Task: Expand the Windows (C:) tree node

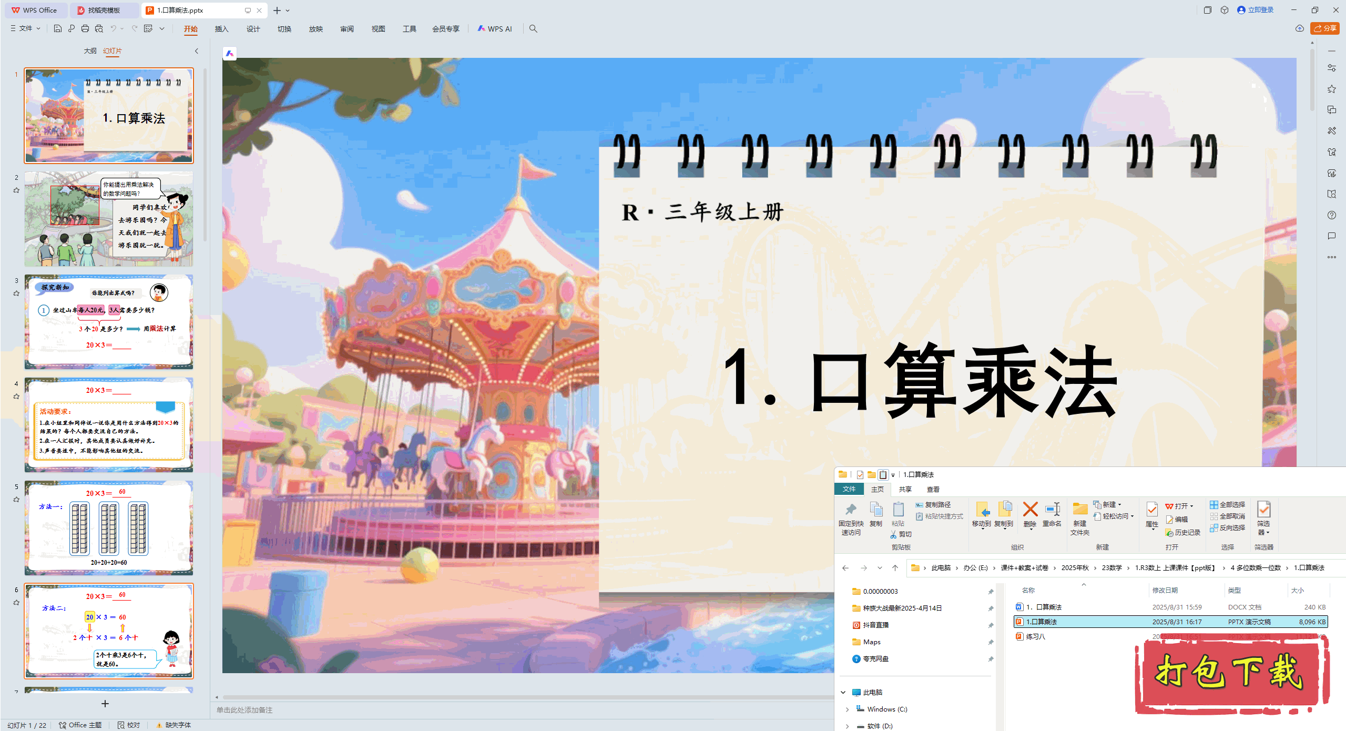Action: 847,709
